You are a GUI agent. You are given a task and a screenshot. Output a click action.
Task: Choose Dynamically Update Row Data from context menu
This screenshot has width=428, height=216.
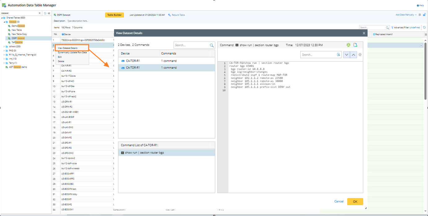(72, 52)
